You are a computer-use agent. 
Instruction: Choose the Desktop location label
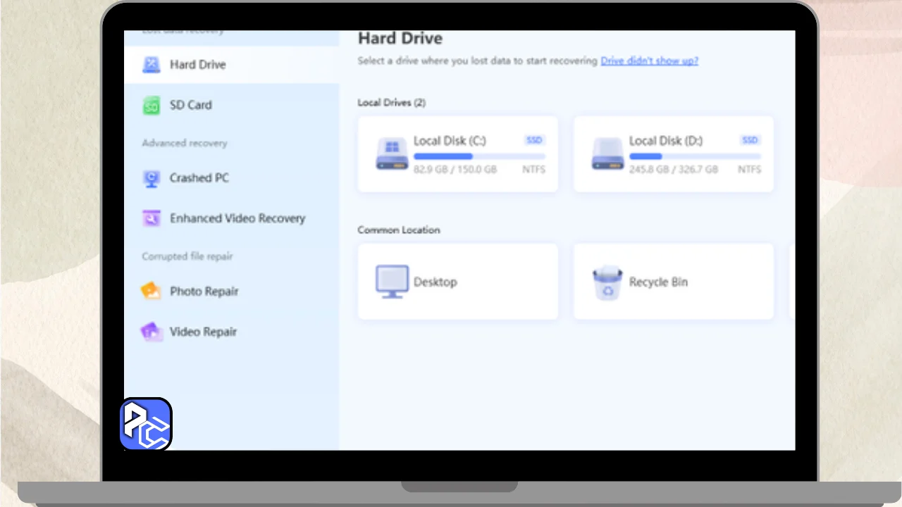click(x=435, y=282)
